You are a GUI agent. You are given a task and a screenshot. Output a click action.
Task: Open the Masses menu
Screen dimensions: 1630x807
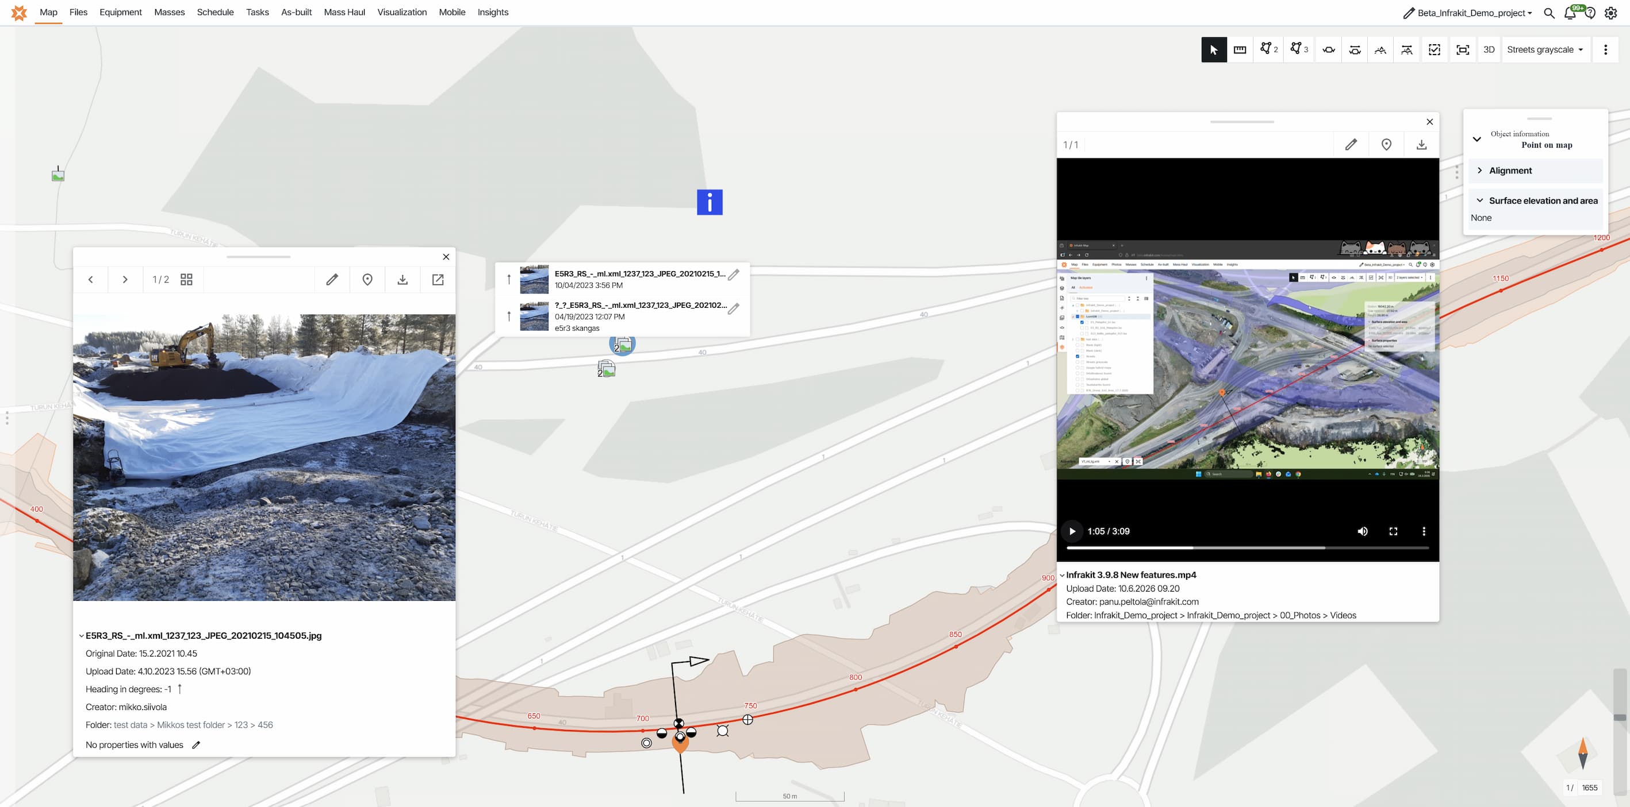(170, 13)
